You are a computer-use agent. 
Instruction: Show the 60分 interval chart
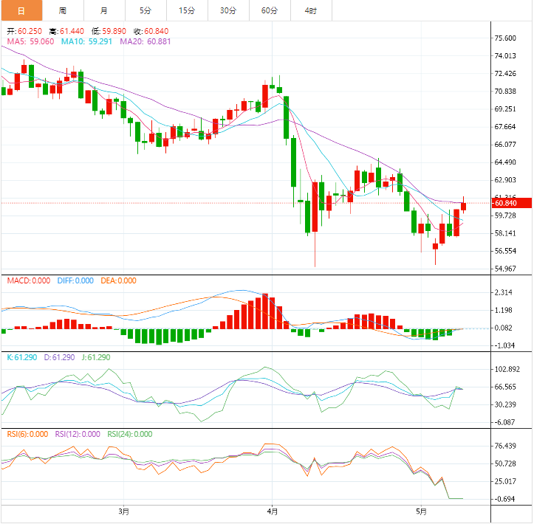pos(270,10)
